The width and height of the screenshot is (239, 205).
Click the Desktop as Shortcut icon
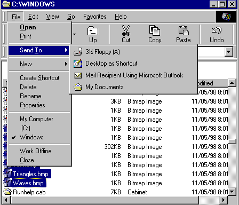[78, 64]
